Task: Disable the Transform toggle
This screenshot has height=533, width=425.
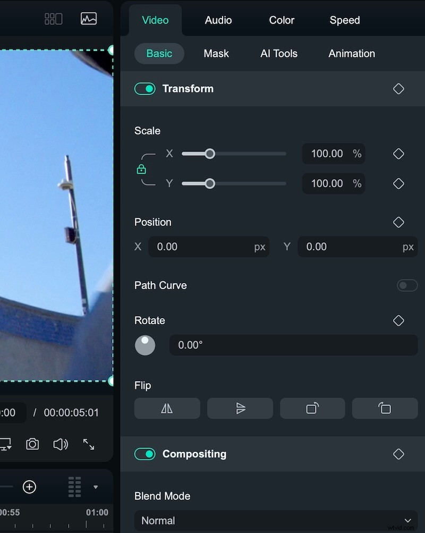Action: click(x=144, y=89)
